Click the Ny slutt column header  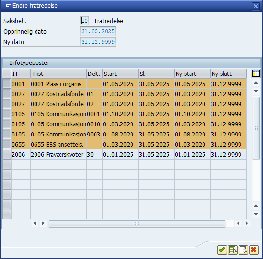pos(228,74)
